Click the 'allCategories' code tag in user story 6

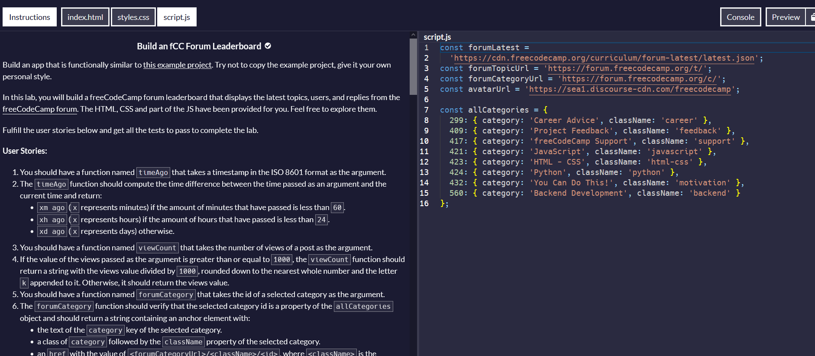click(363, 307)
